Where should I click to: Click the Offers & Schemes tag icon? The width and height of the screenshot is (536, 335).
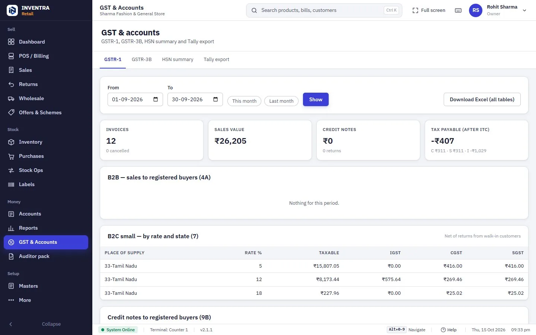coord(11,112)
